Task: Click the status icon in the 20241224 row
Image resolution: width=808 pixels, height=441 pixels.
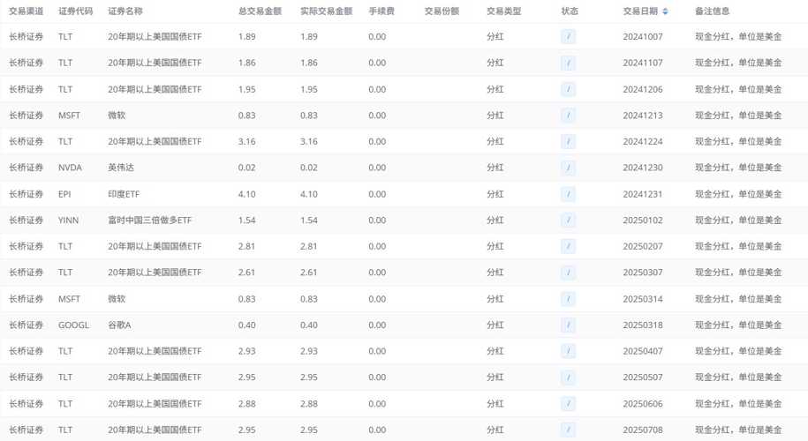Action: tap(569, 141)
